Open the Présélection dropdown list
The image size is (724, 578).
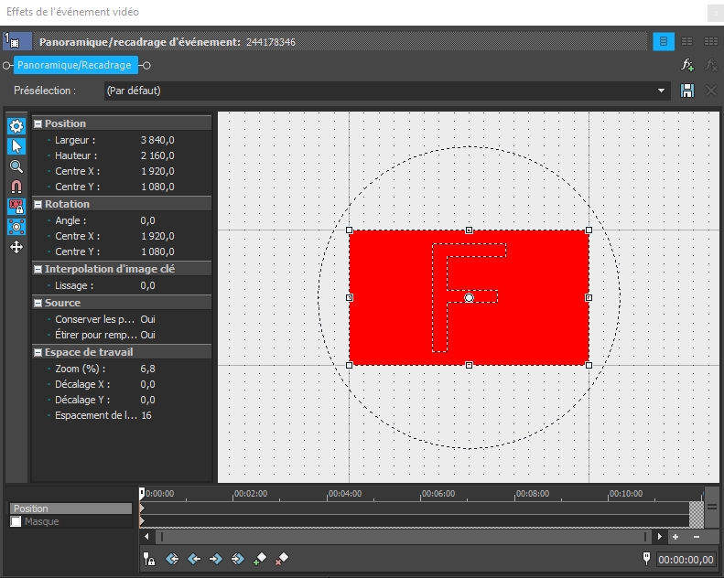coord(662,91)
